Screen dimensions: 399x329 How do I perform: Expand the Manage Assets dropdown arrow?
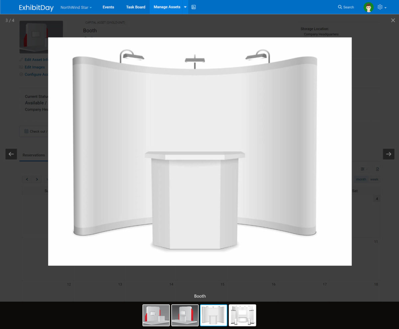[x=185, y=7]
